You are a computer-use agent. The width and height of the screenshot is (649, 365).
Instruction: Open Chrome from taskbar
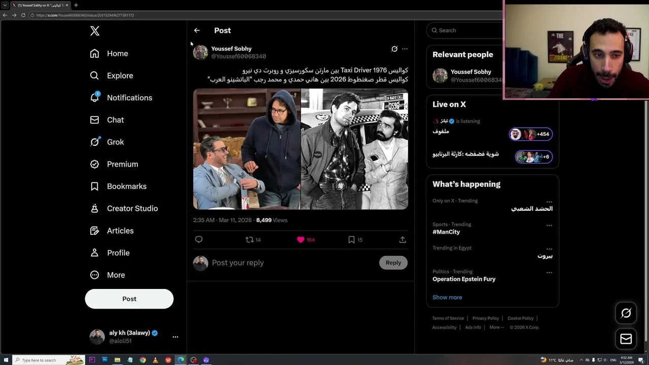tap(143, 360)
